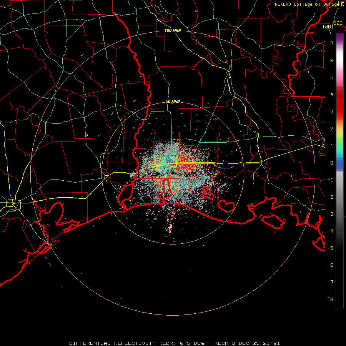Image resolution: width=346 pixels, height=346 pixels.
Task: Click the "TH" threshold label on scale
Action: point(330,299)
